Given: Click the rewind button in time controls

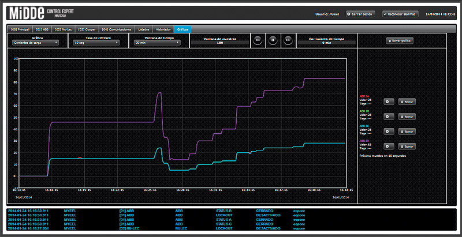Looking at the screenshot, I should pos(258,40).
